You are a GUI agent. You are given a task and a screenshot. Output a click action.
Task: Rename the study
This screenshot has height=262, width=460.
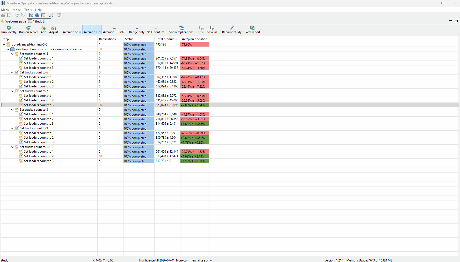(x=232, y=30)
